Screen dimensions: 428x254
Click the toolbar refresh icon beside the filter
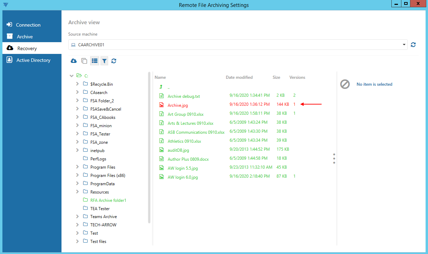click(x=114, y=61)
